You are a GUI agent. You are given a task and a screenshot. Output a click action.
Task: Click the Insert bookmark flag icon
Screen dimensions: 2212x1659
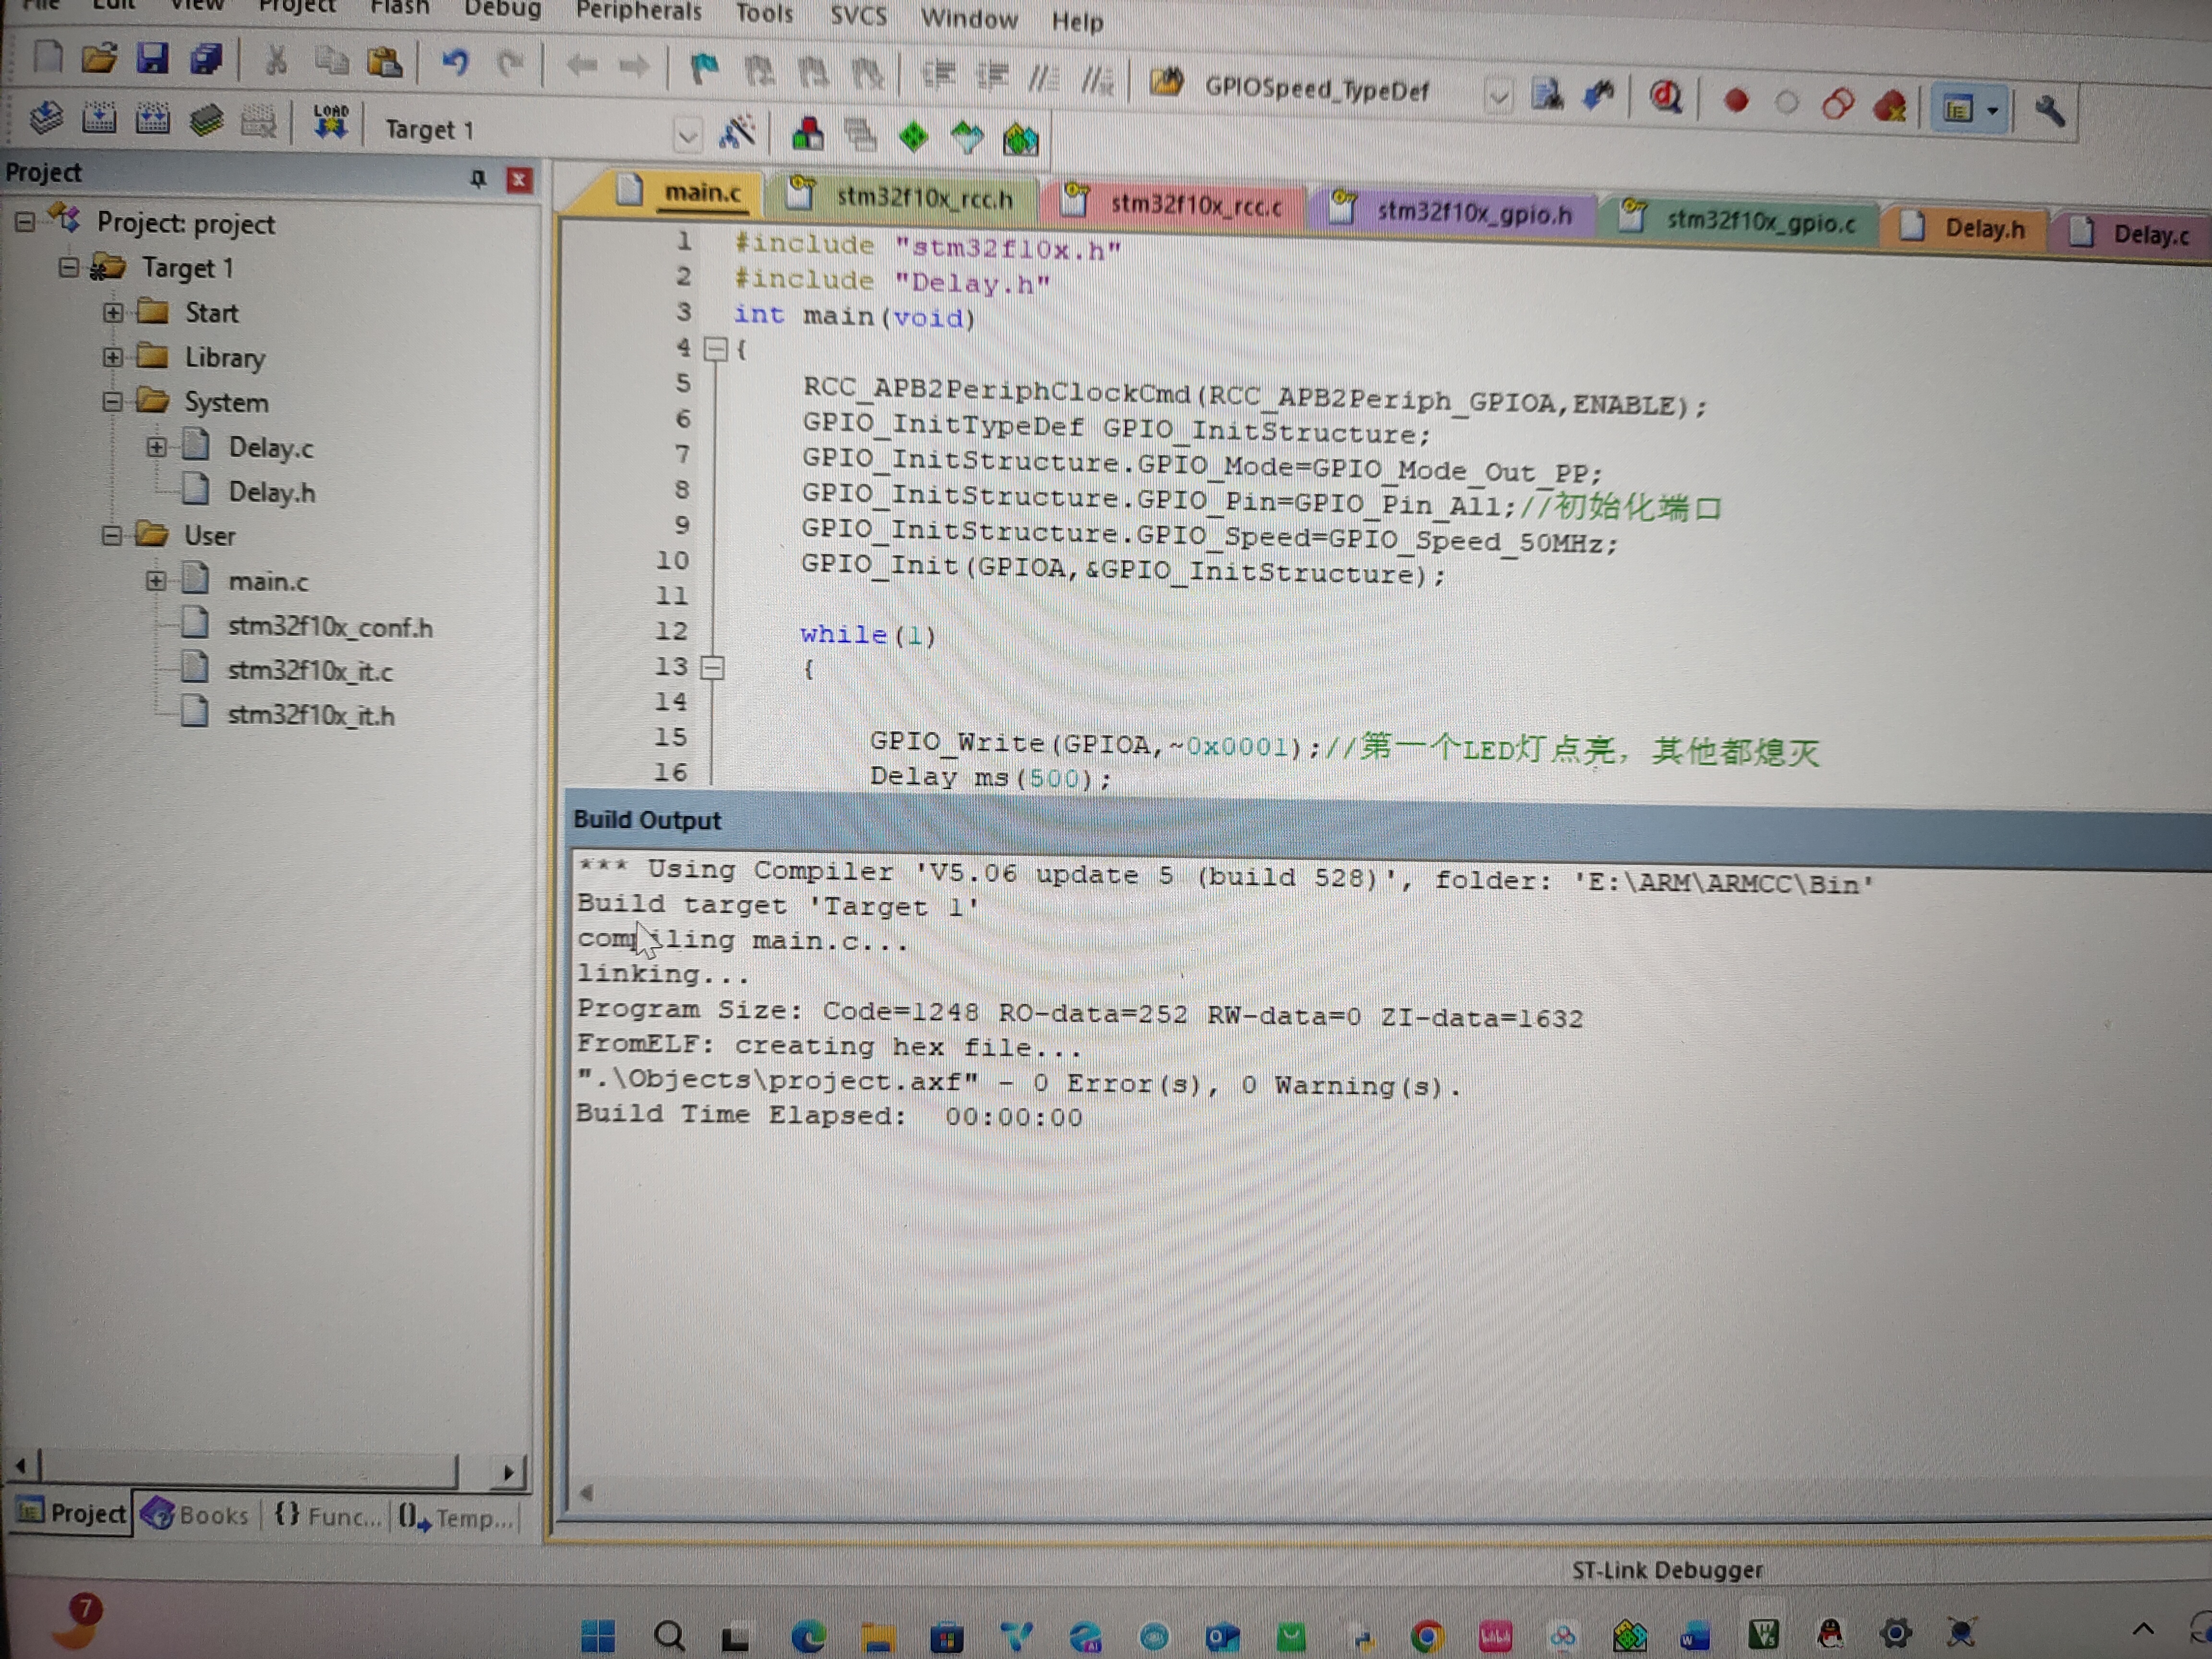[x=705, y=68]
